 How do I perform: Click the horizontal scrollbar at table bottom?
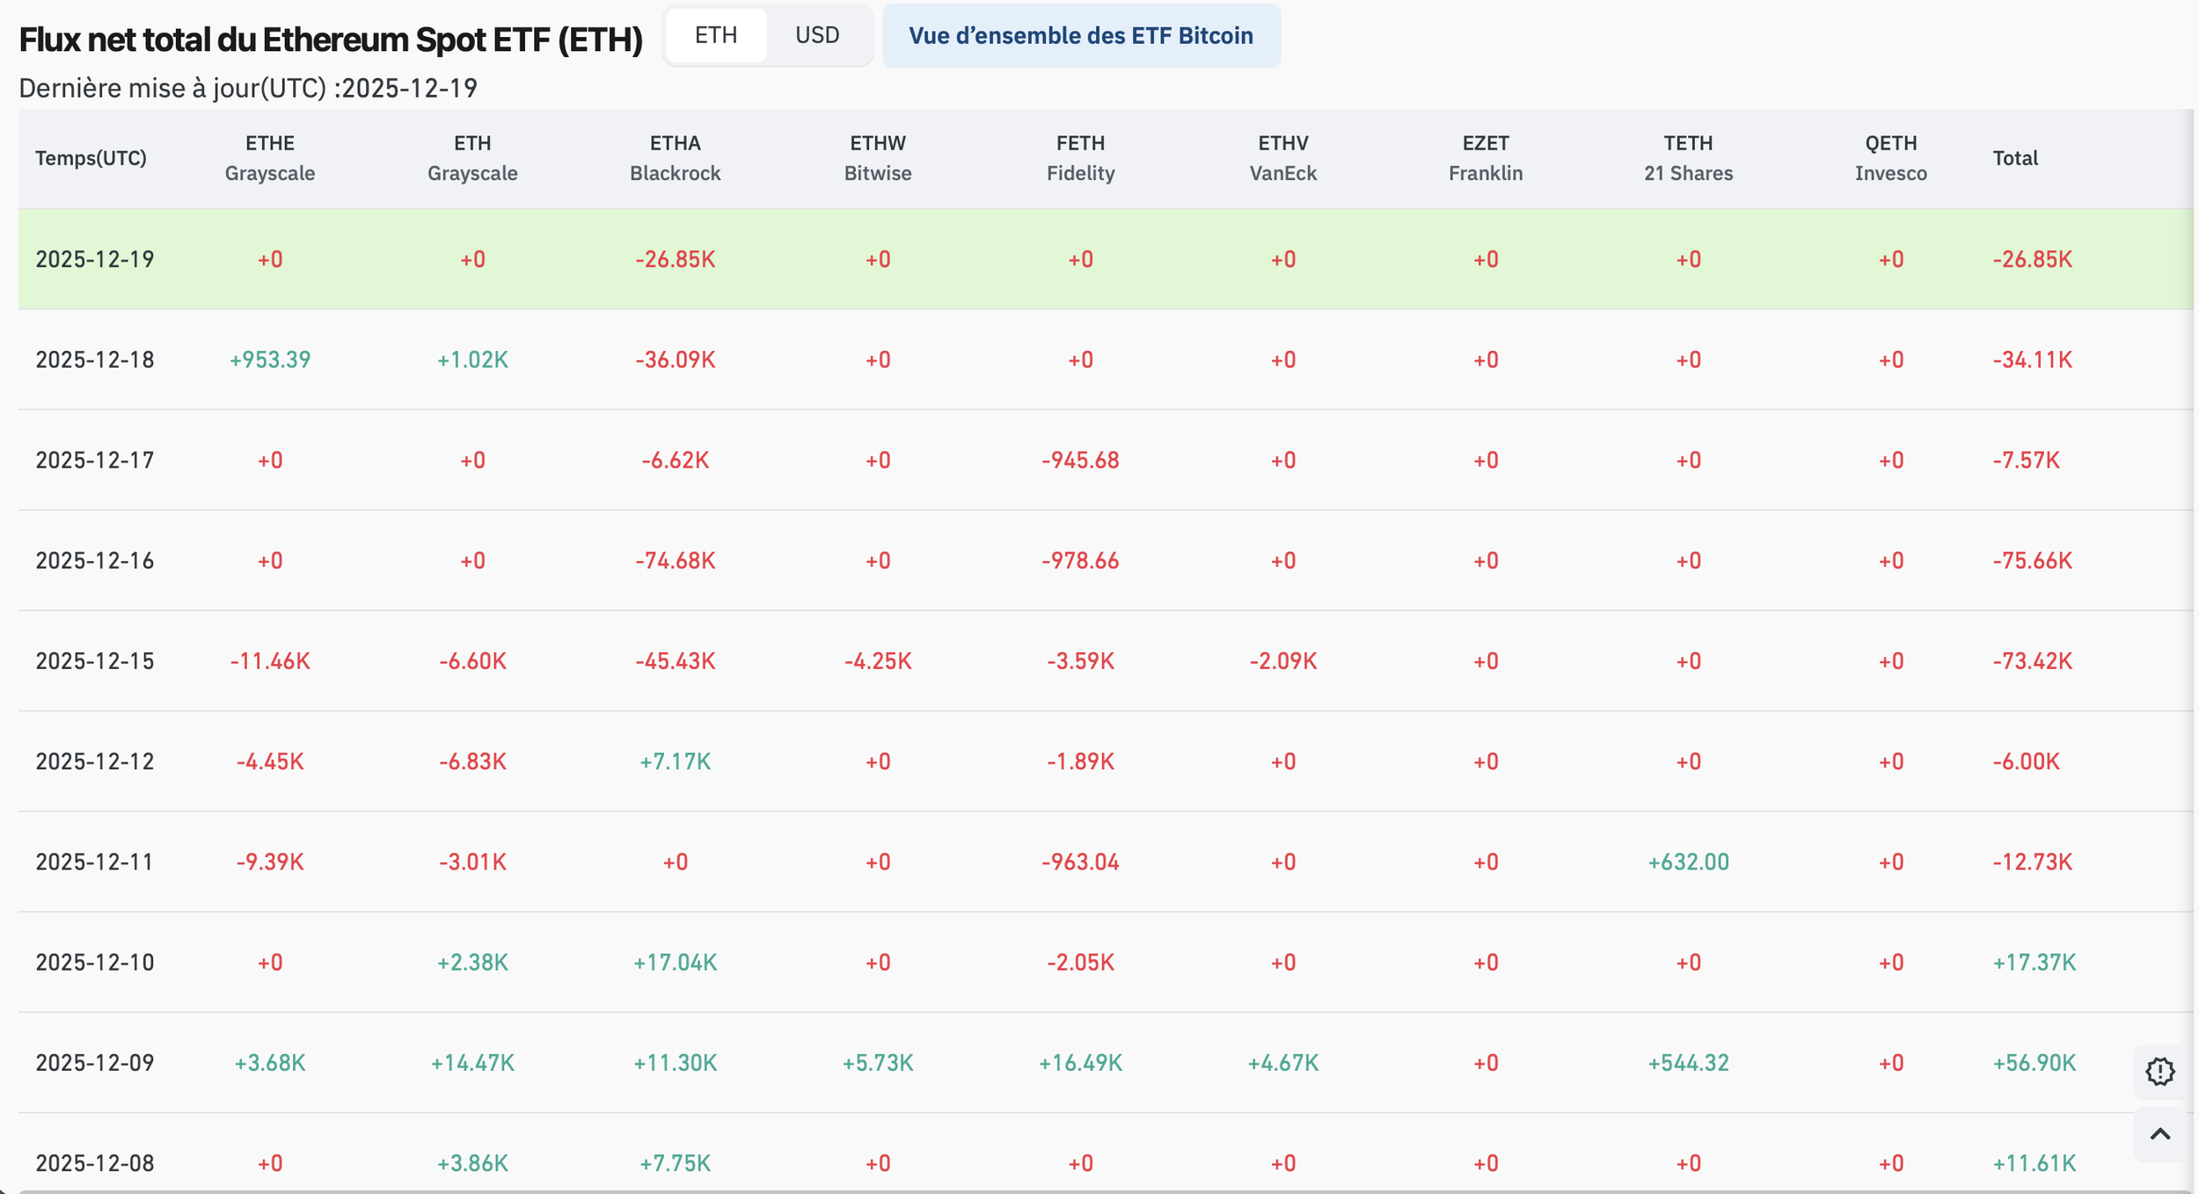(1099, 1190)
